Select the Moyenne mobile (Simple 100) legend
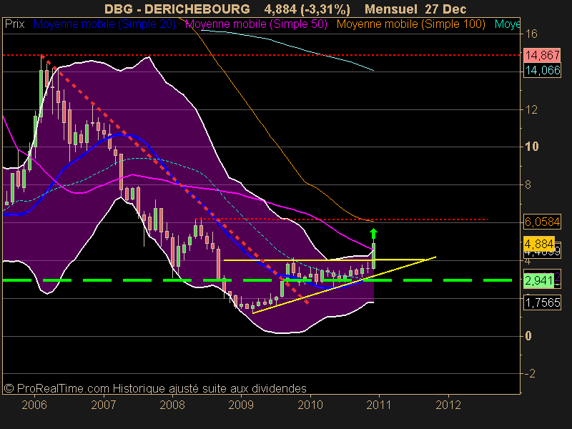 [x=411, y=24]
